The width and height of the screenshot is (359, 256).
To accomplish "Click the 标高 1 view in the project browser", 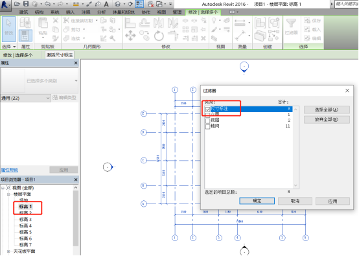I will click(x=25, y=206).
